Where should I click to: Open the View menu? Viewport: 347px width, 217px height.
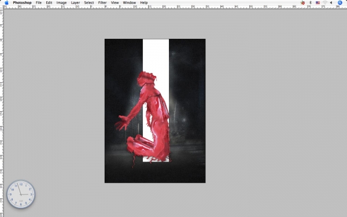[115, 3]
